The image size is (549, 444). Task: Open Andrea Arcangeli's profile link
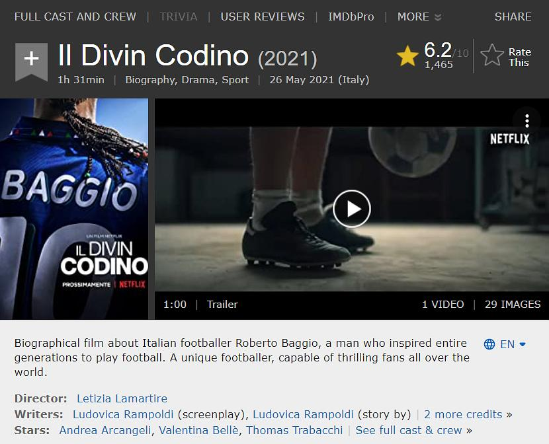(105, 430)
